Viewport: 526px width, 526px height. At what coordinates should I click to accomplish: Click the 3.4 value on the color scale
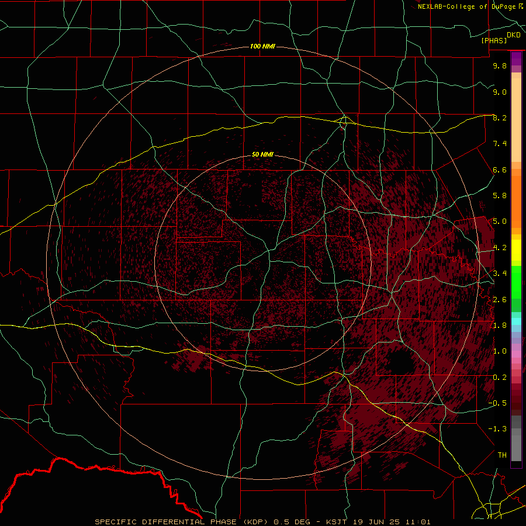click(500, 274)
